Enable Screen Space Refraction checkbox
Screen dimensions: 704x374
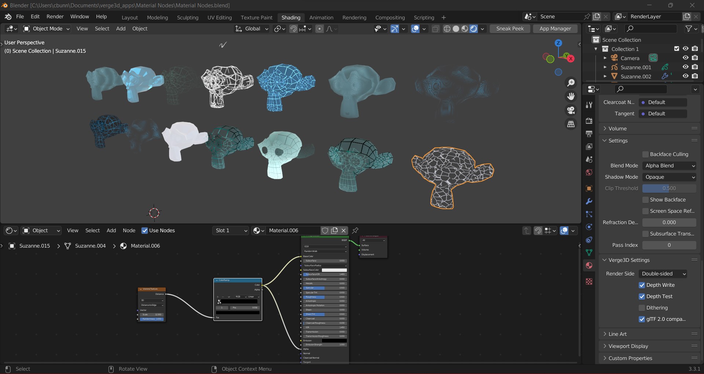pyautogui.click(x=646, y=211)
